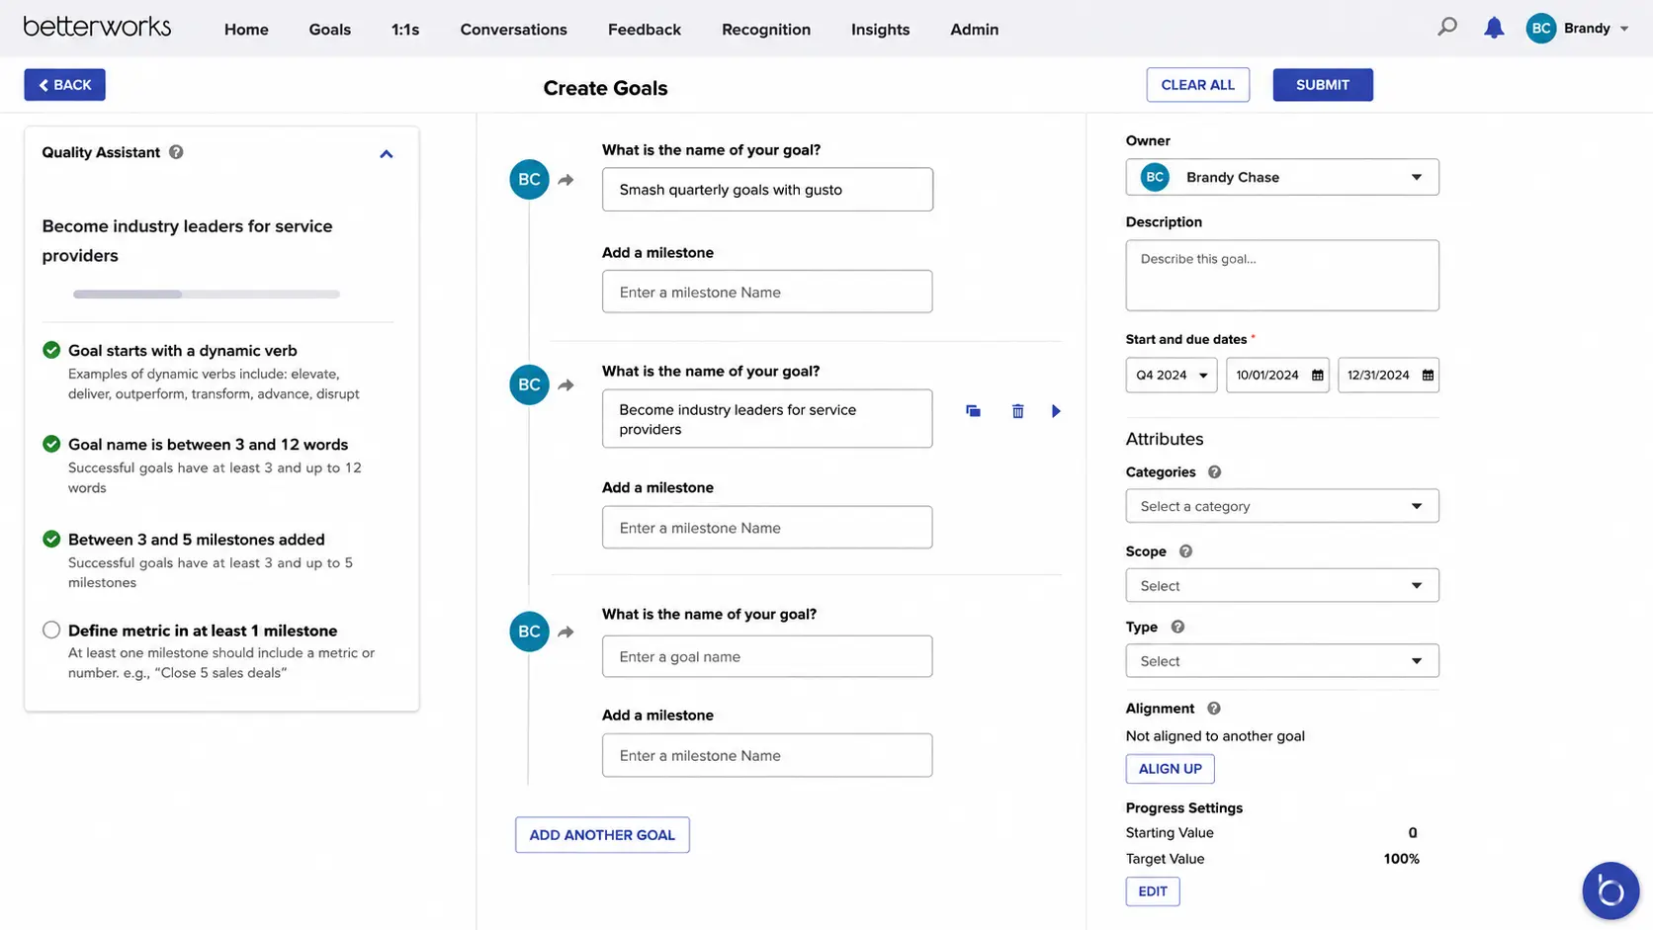Screen dimensions: 1653x930
Task: Open the Select a category dropdown
Action: pos(1281,506)
